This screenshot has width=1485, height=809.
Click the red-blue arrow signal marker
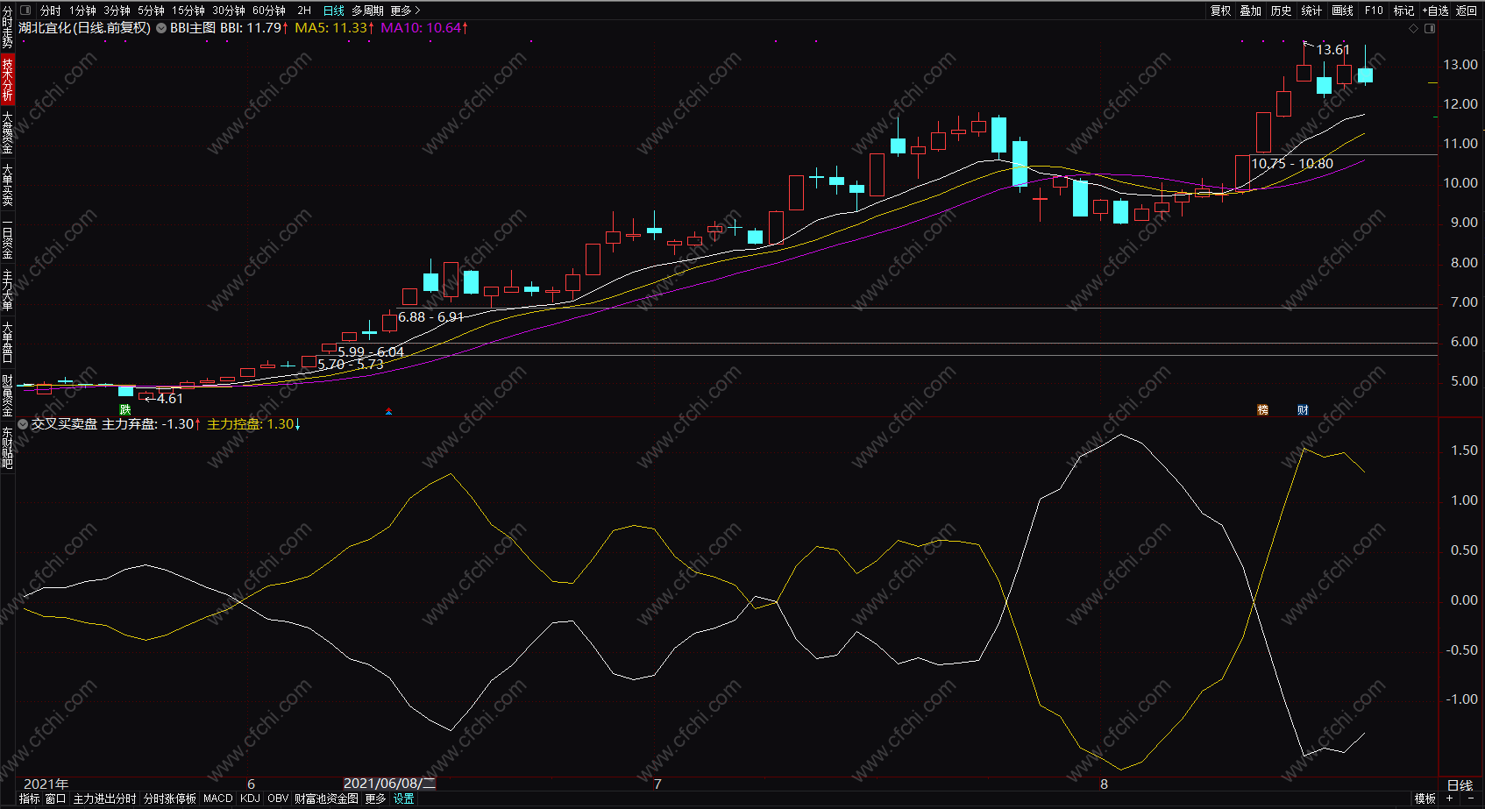(388, 410)
